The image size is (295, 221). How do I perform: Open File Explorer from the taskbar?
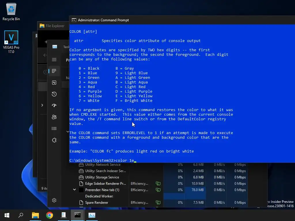(x=35, y=215)
